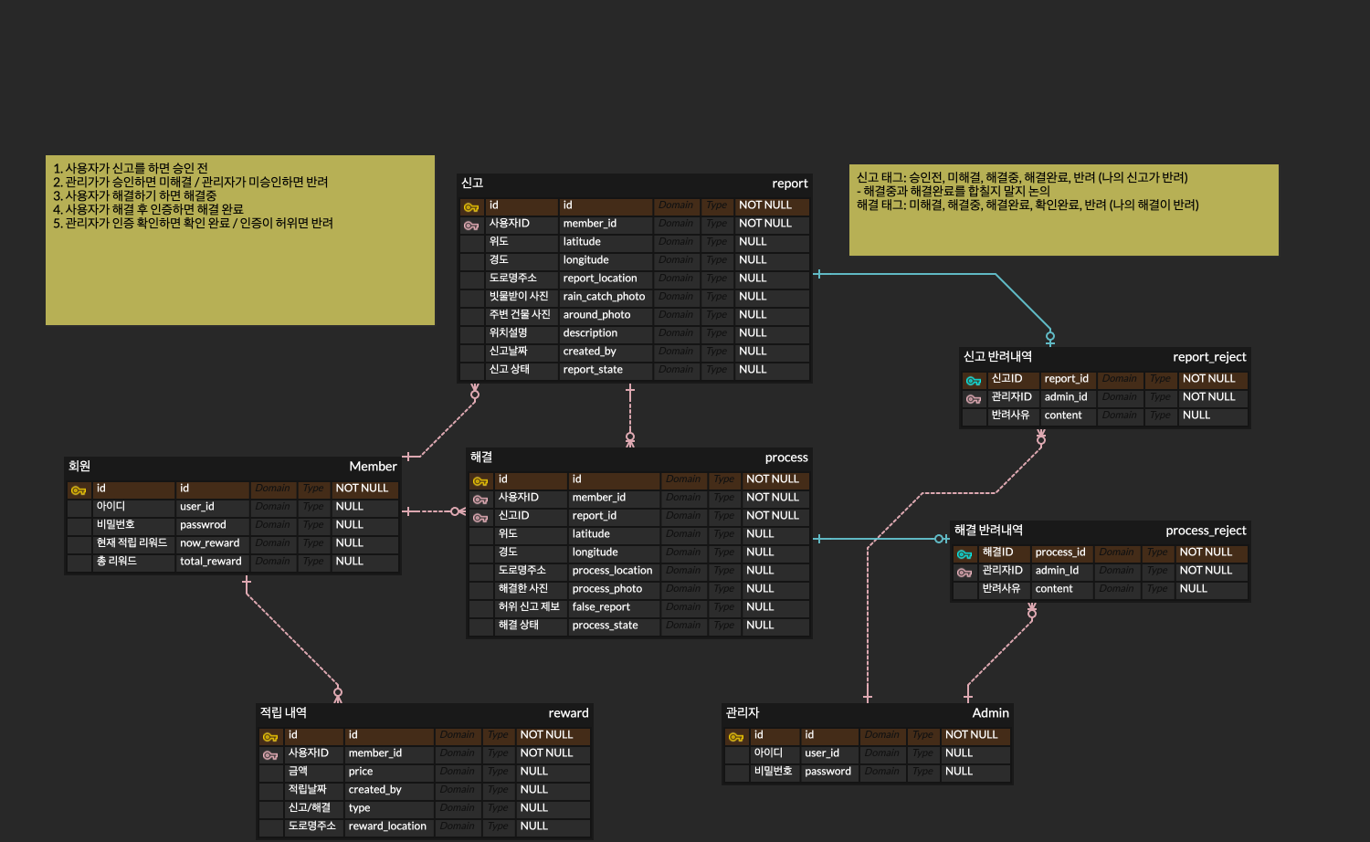Click the key icon for process table's report_id
The height and width of the screenshot is (842, 1370).
click(480, 518)
